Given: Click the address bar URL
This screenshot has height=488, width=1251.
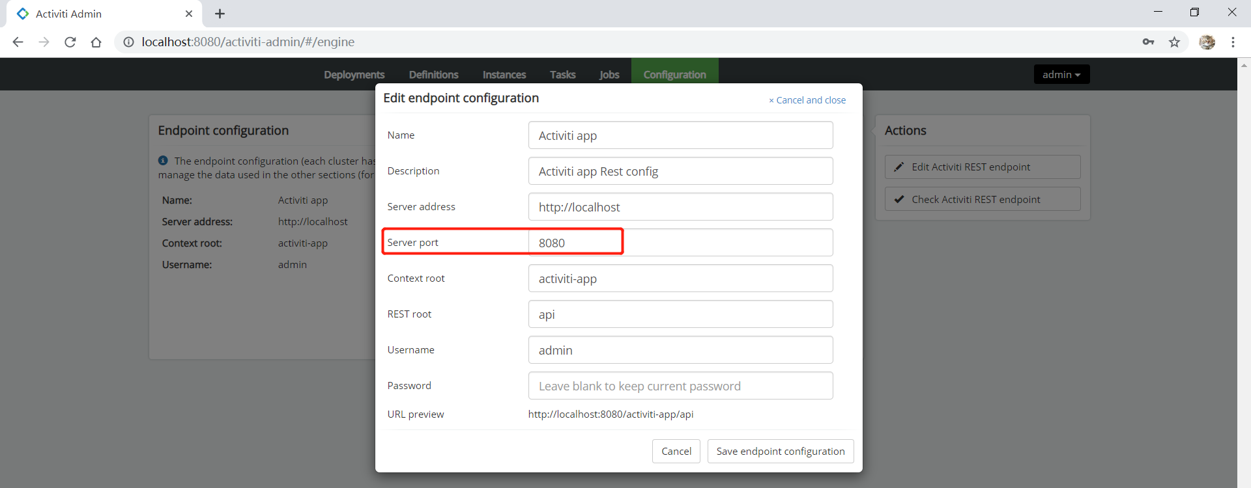Looking at the screenshot, I should pyautogui.click(x=248, y=42).
